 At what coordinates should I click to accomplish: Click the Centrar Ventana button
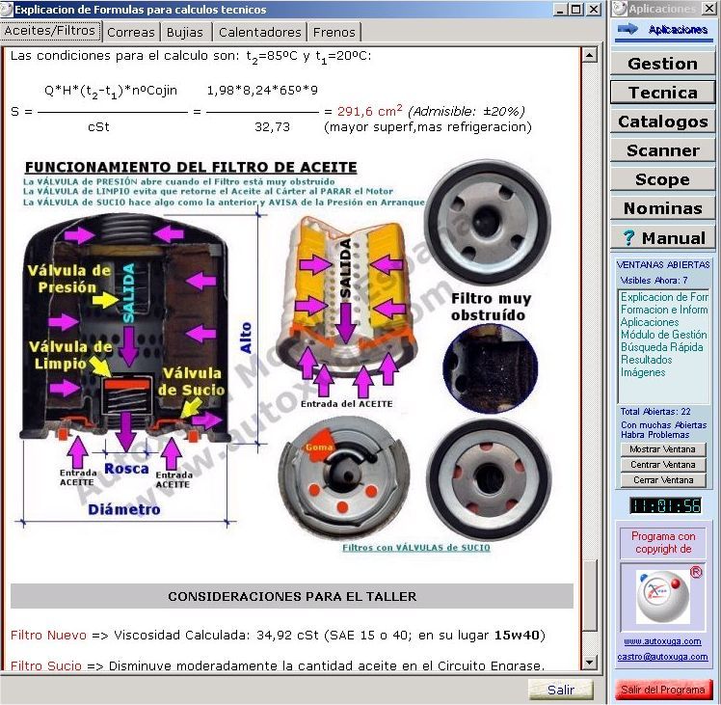point(662,465)
